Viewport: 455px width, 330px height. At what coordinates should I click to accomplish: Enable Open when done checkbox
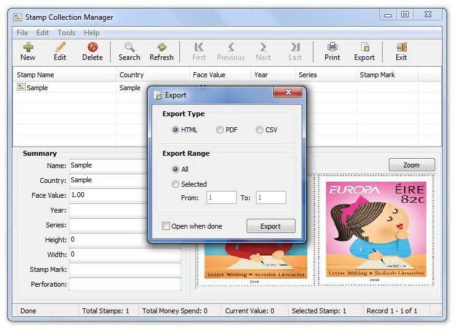[x=166, y=226]
